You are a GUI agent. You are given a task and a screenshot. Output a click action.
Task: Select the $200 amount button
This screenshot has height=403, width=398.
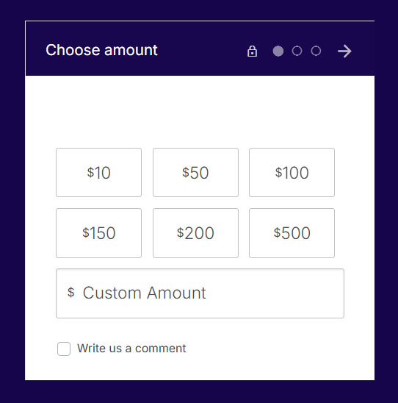pyautogui.click(x=195, y=233)
